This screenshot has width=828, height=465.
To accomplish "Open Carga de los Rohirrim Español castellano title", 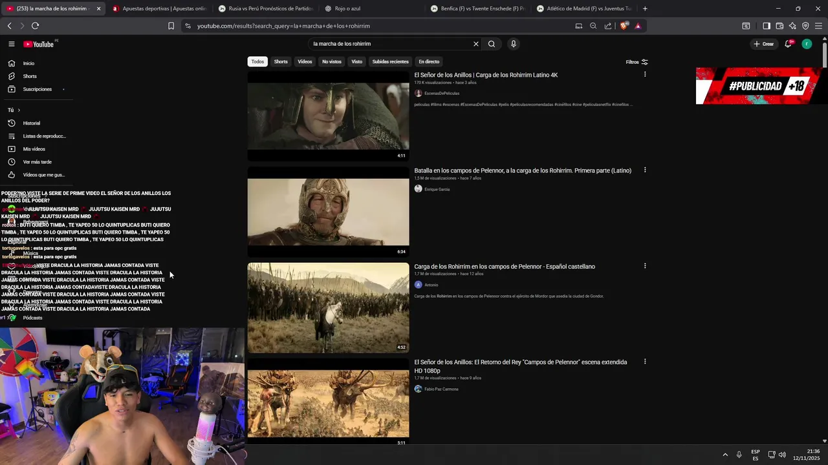I will click(x=505, y=266).
